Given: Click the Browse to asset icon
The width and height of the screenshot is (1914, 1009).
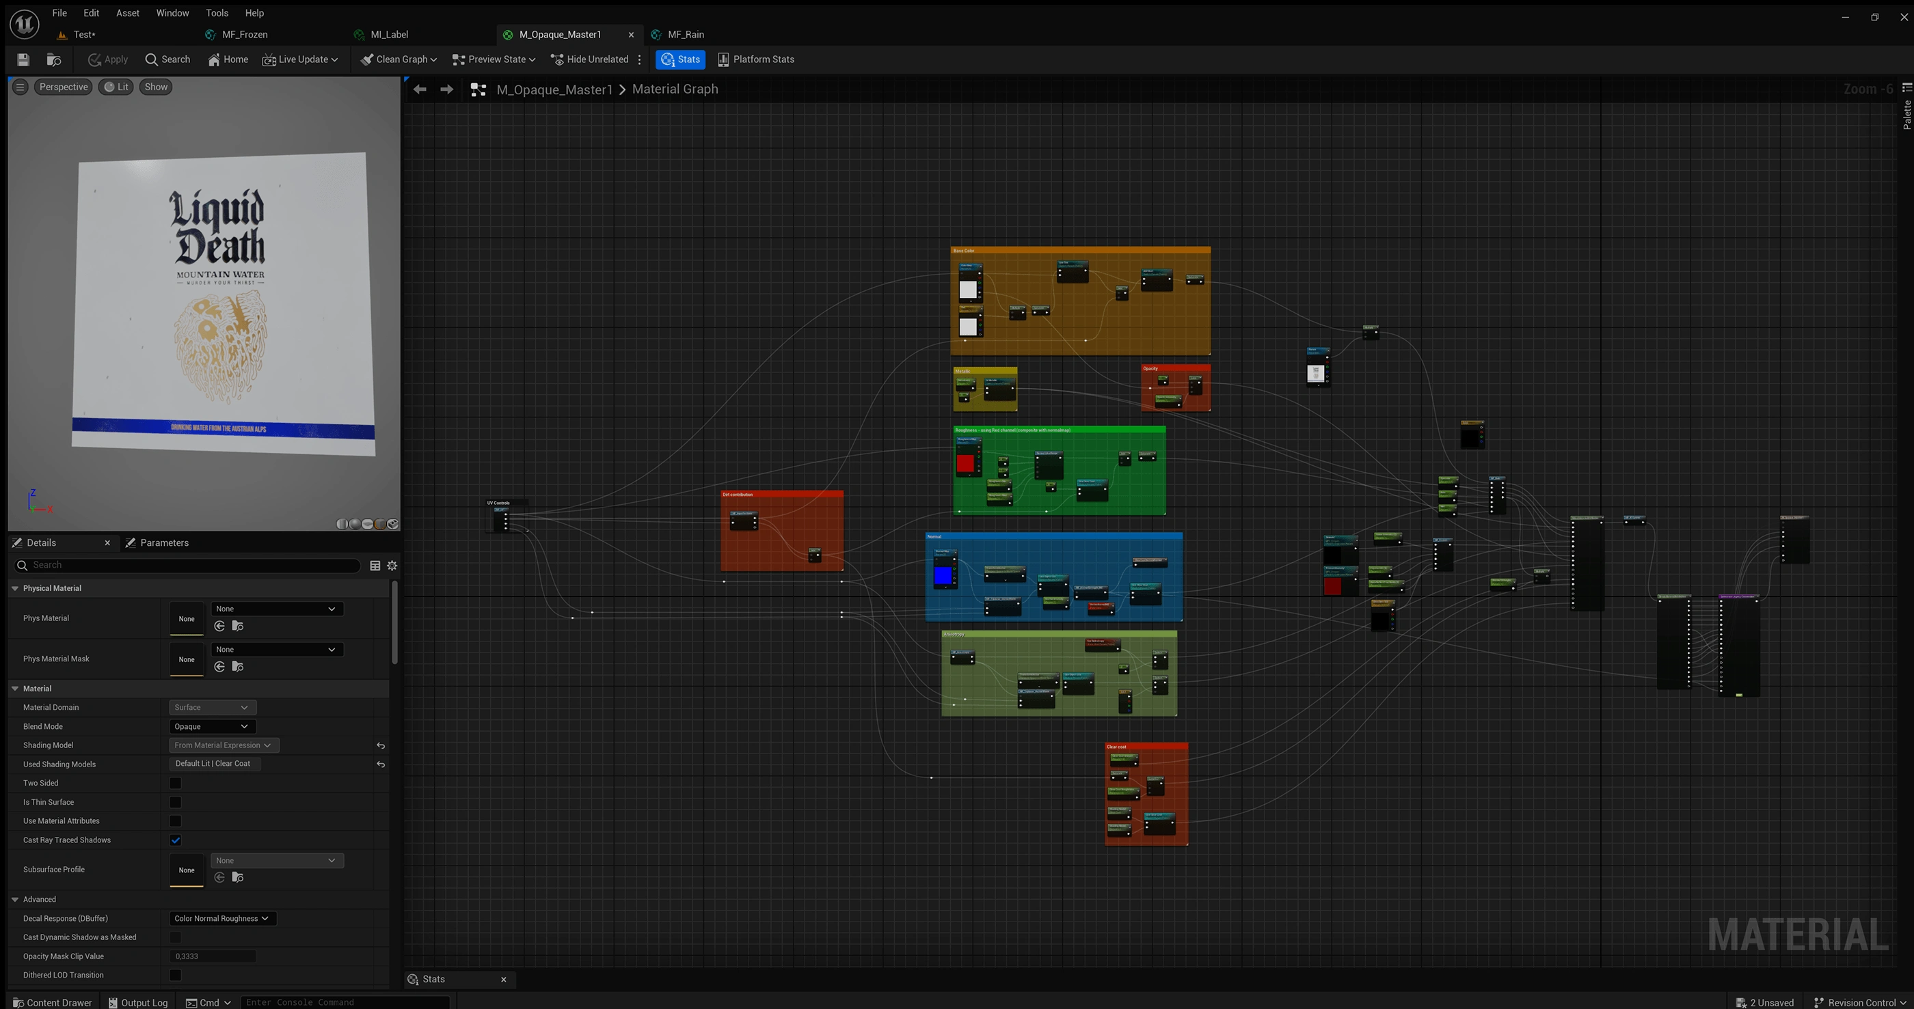Looking at the screenshot, I should coord(53,59).
